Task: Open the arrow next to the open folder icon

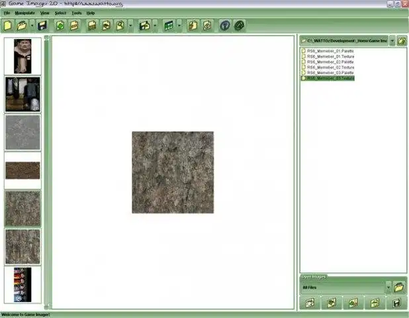Action: [32, 25]
